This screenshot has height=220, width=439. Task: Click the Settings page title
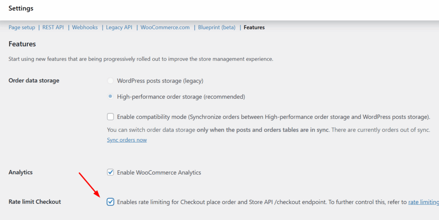point(21,8)
